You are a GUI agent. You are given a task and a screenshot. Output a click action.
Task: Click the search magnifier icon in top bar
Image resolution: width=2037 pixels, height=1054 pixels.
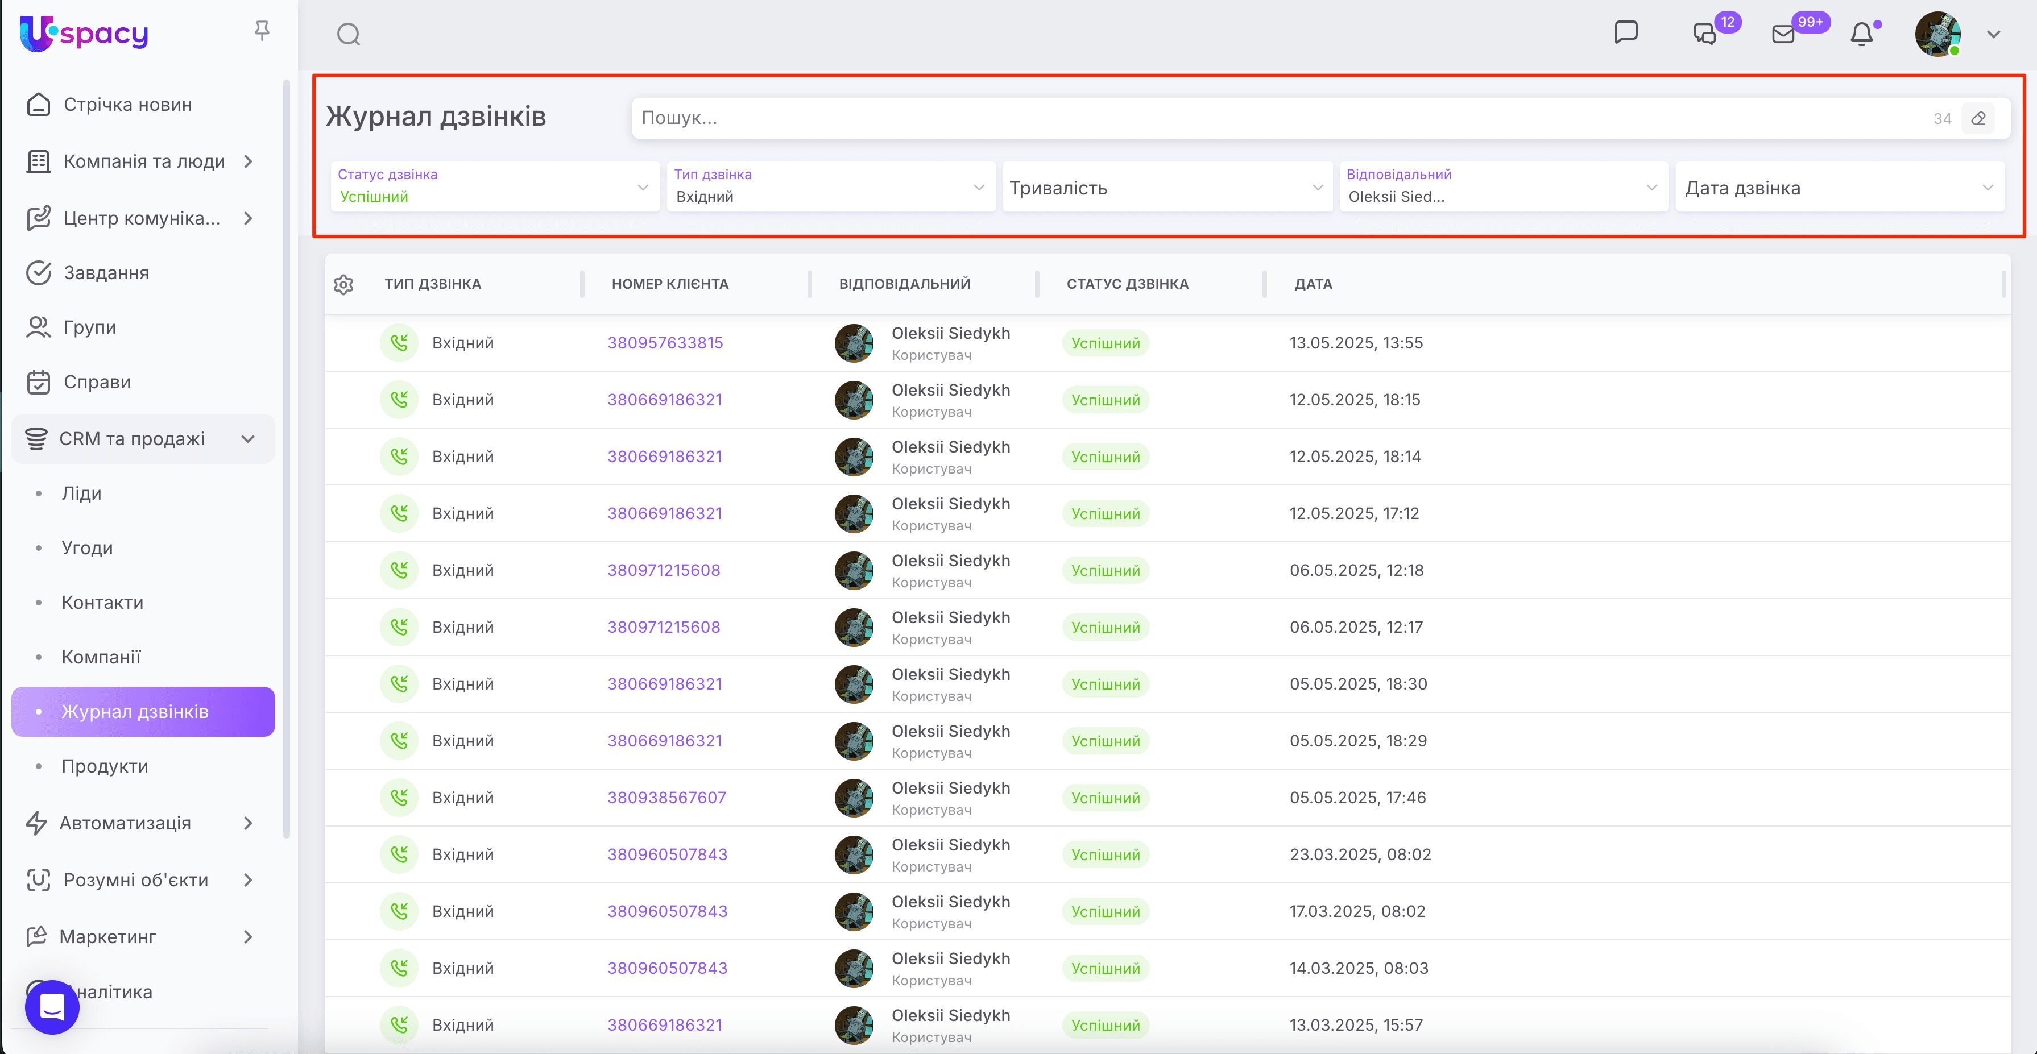pyautogui.click(x=348, y=34)
